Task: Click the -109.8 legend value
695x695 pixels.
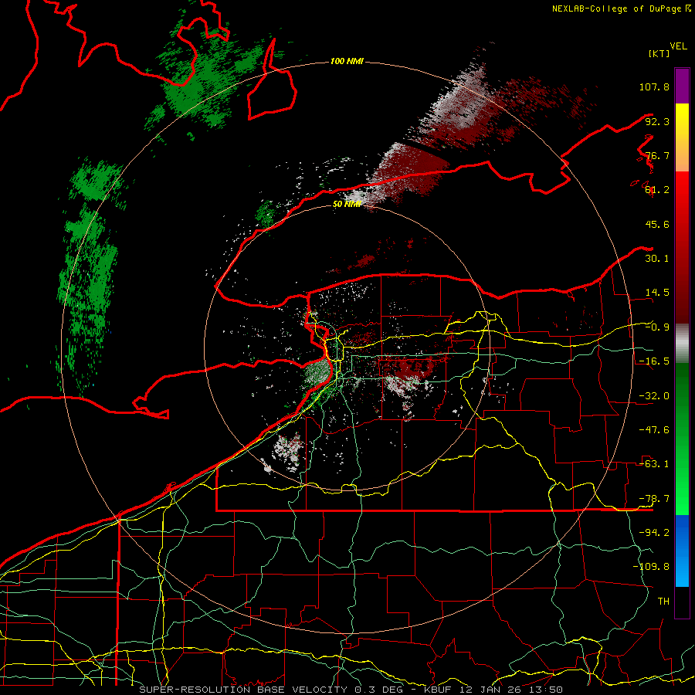Action: click(x=651, y=567)
